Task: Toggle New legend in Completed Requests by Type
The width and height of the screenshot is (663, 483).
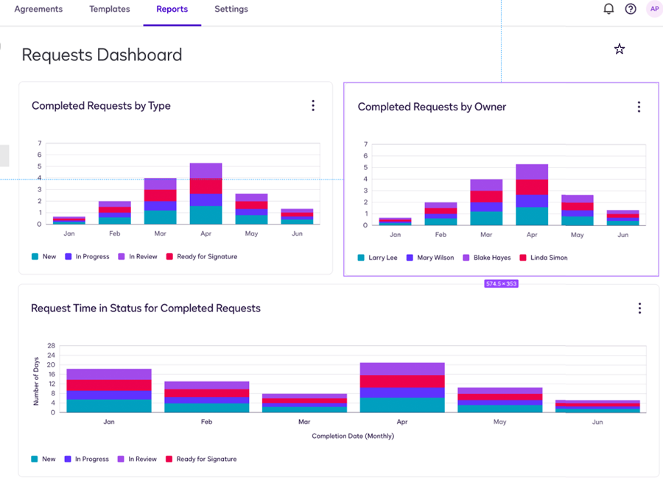Action: click(x=44, y=256)
